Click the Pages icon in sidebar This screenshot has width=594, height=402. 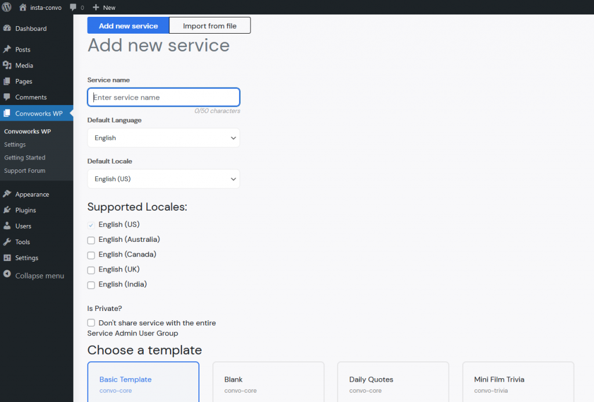tap(7, 81)
